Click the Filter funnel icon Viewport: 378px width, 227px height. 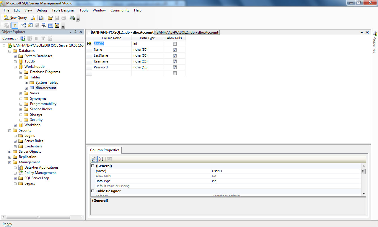pyautogui.click(x=43, y=38)
